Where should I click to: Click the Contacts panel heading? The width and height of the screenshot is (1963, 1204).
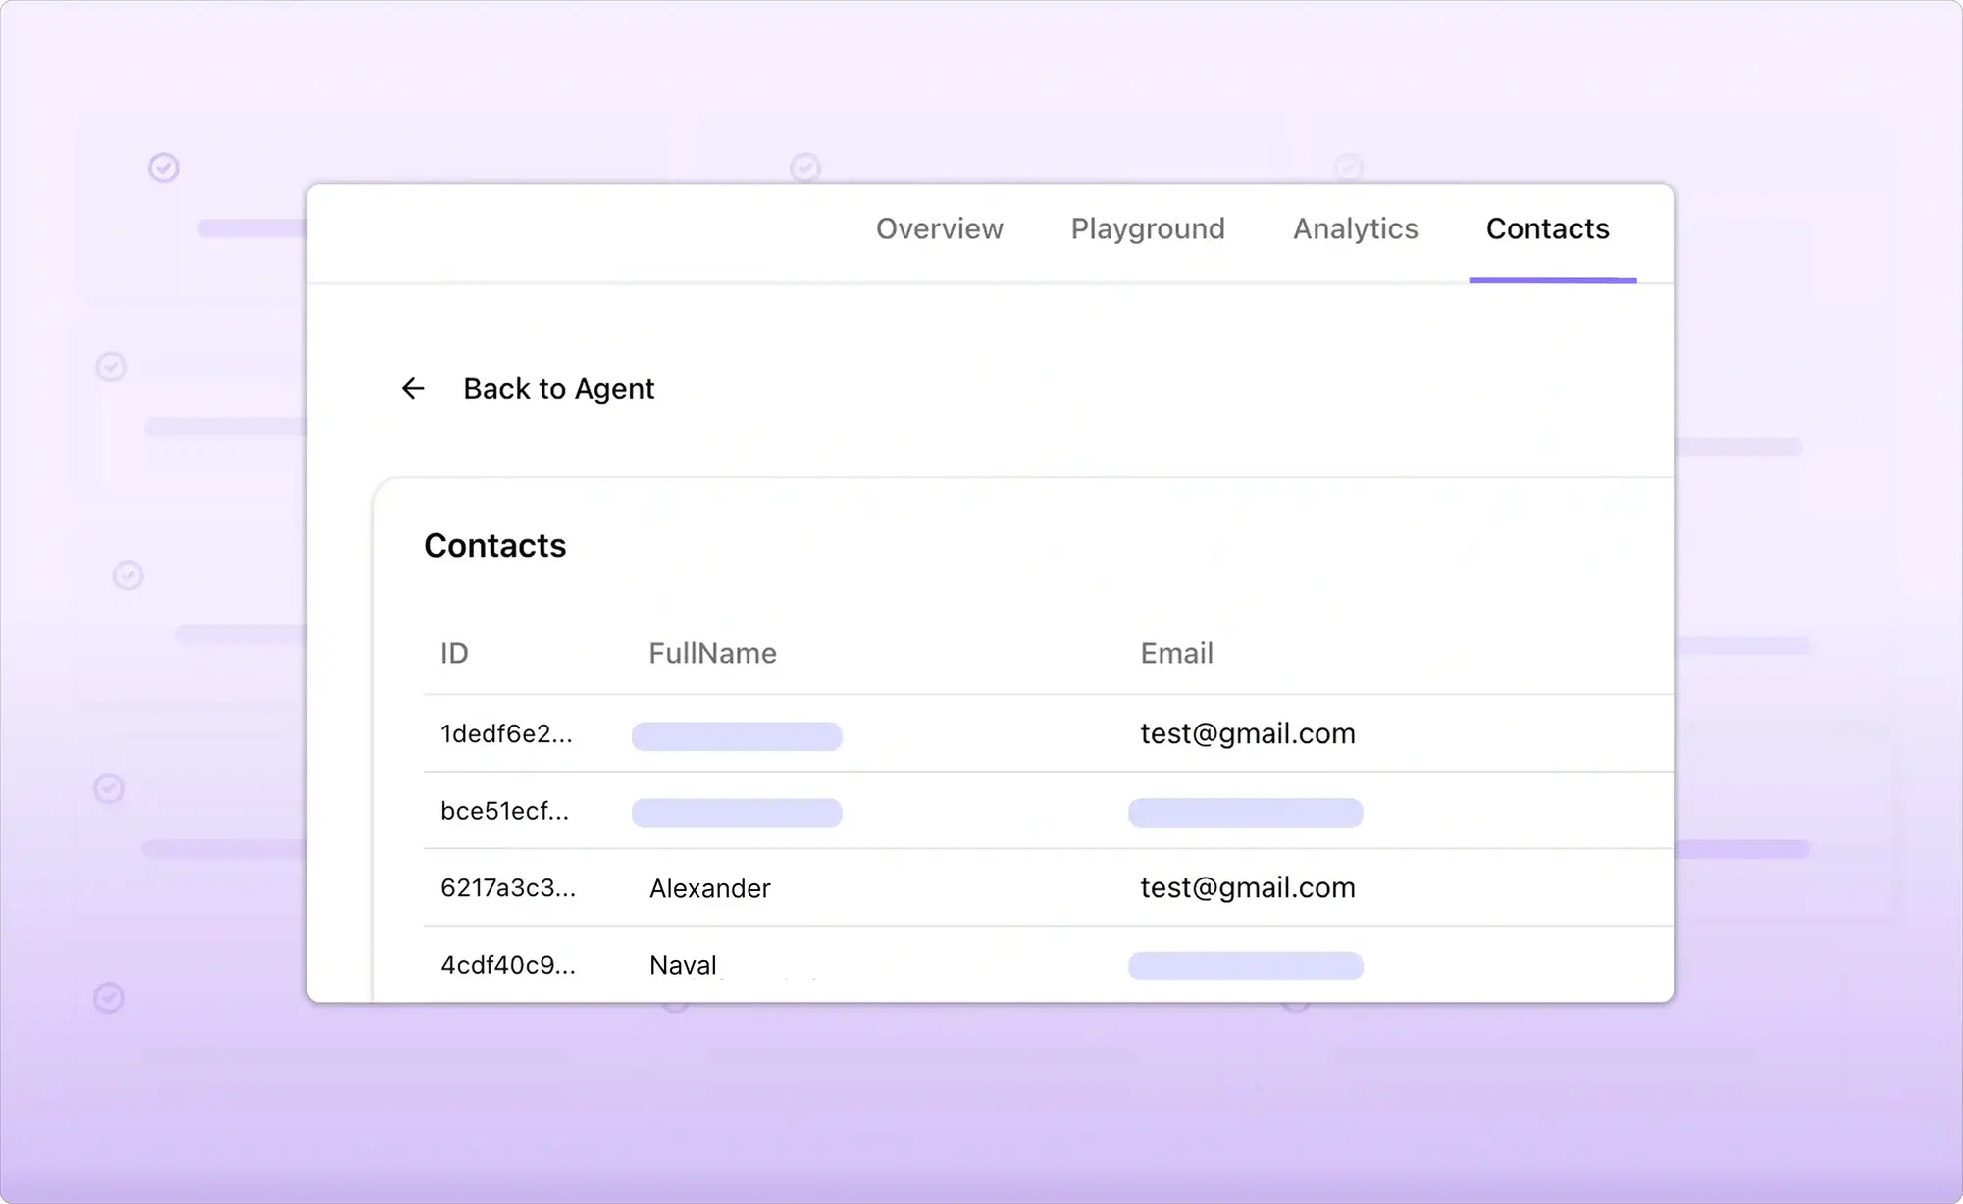[x=494, y=545]
